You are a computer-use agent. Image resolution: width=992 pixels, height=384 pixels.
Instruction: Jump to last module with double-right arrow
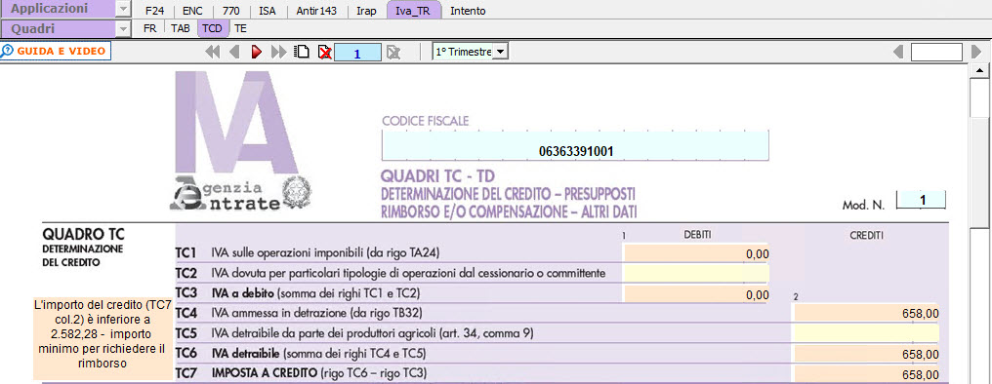coord(278,52)
